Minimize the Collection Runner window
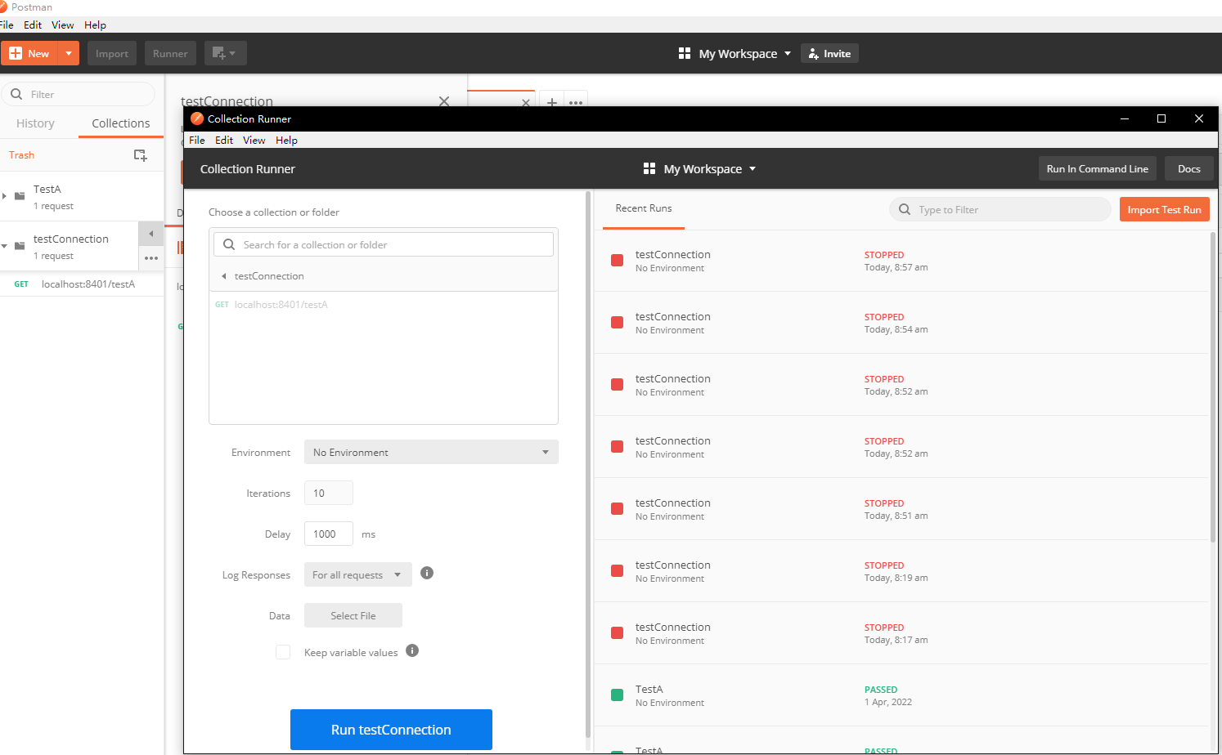 (1125, 118)
